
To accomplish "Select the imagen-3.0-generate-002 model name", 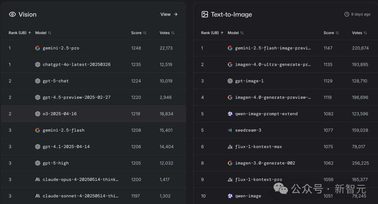I will tap(265, 163).
